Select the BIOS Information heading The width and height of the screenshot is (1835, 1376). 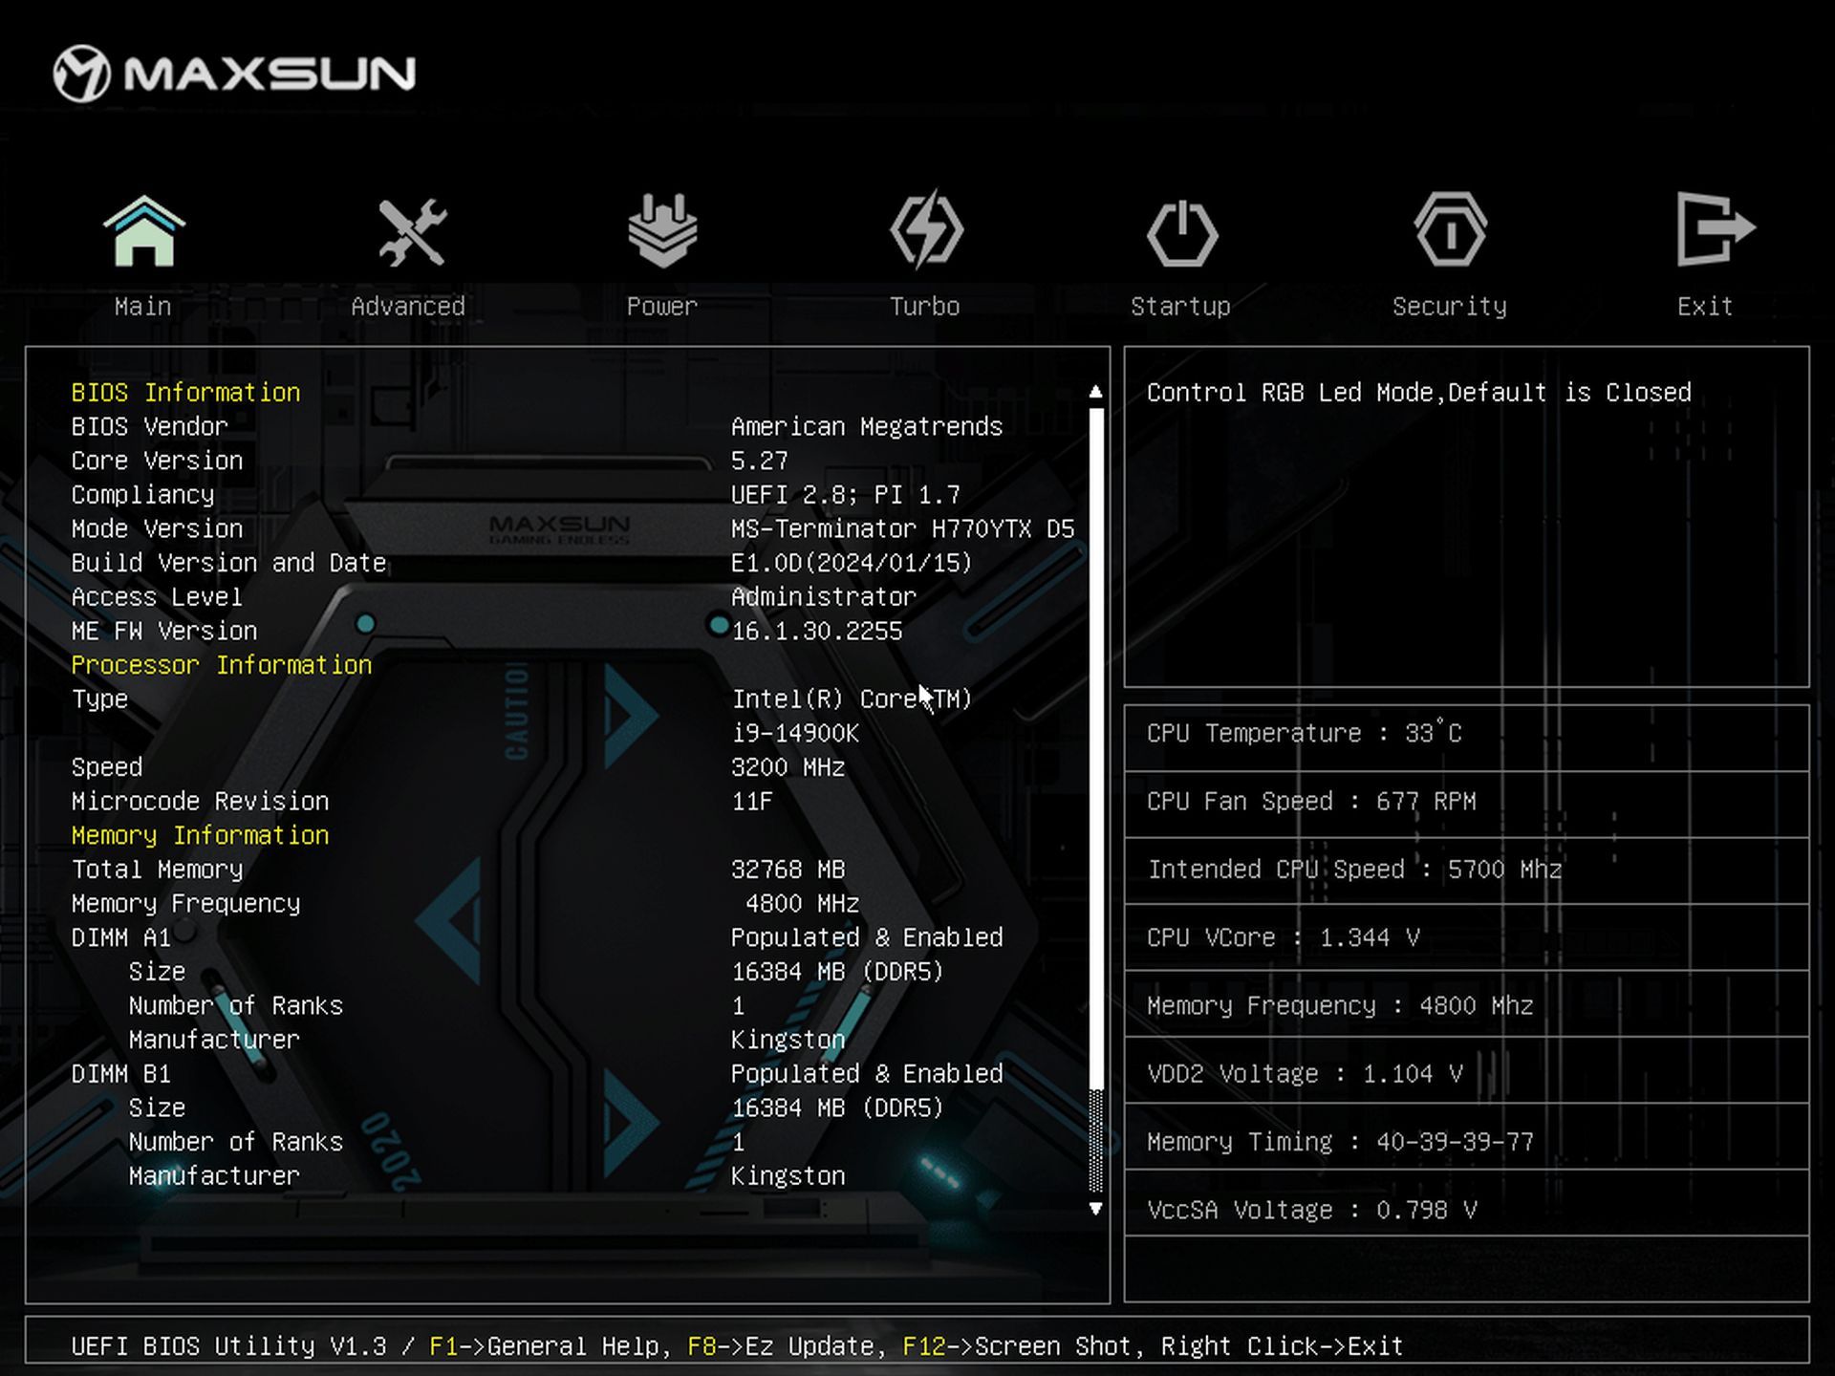click(x=185, y=393)
